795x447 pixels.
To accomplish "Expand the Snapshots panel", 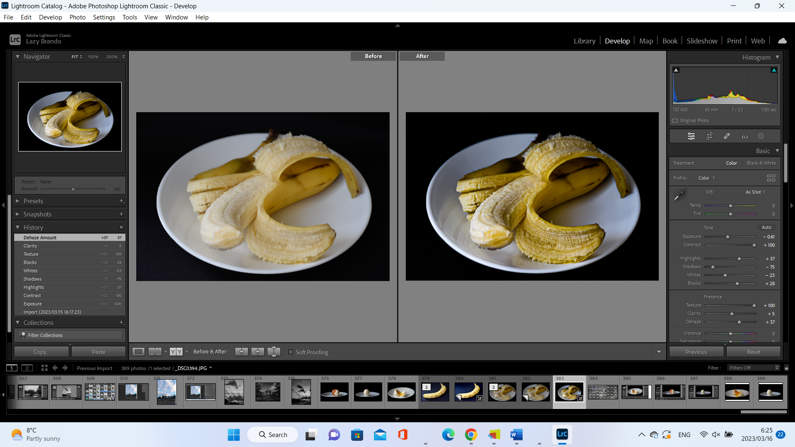I will point(37,214).
